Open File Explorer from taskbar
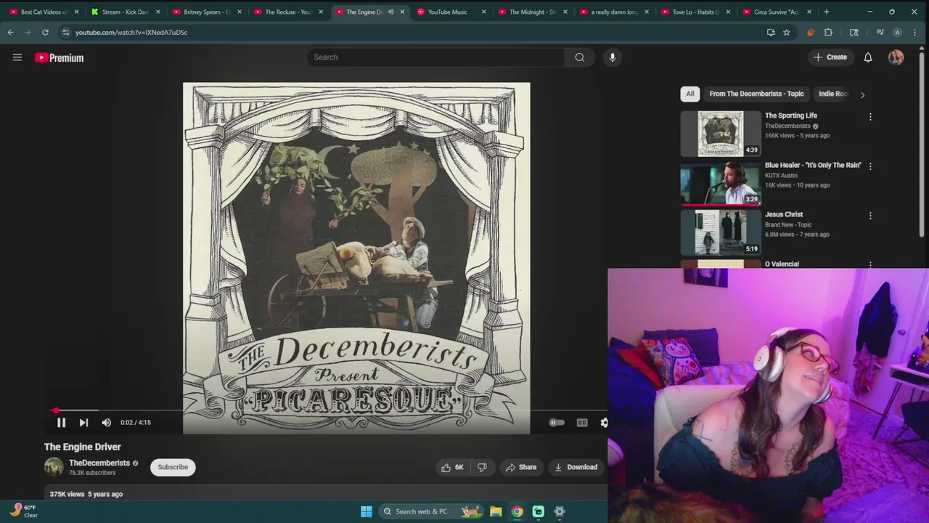The width and height of the screenshot is (929, 523). (x=496, y=511)
